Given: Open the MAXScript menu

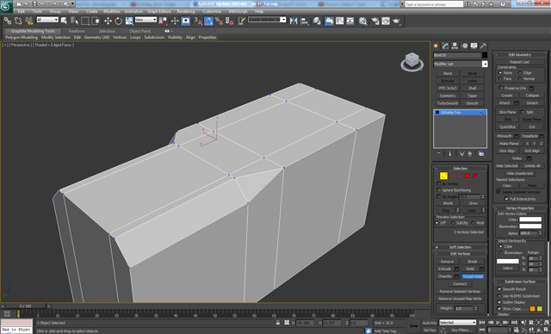Looking at the screenshot, I should (x=238, y=11).
